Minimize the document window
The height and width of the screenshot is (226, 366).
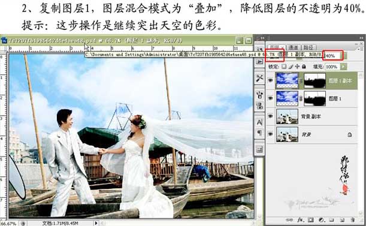tap(240, 40)
